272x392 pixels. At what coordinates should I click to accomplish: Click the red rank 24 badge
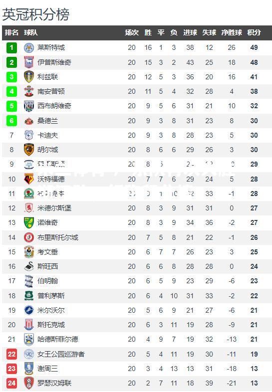[11, 383]
